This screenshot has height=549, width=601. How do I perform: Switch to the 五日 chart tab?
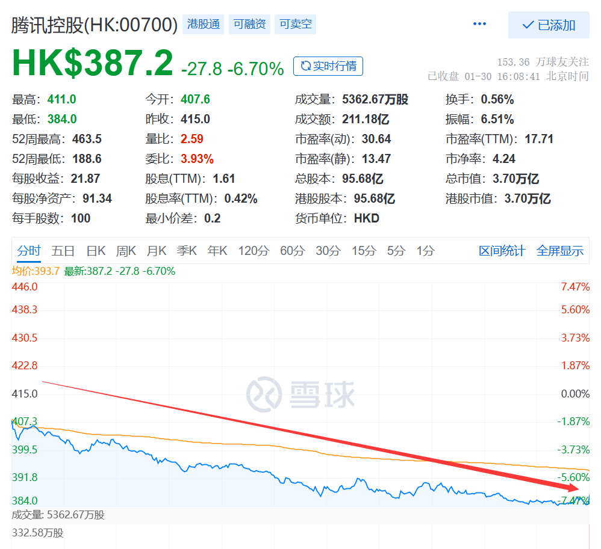[x=63, y=251]
